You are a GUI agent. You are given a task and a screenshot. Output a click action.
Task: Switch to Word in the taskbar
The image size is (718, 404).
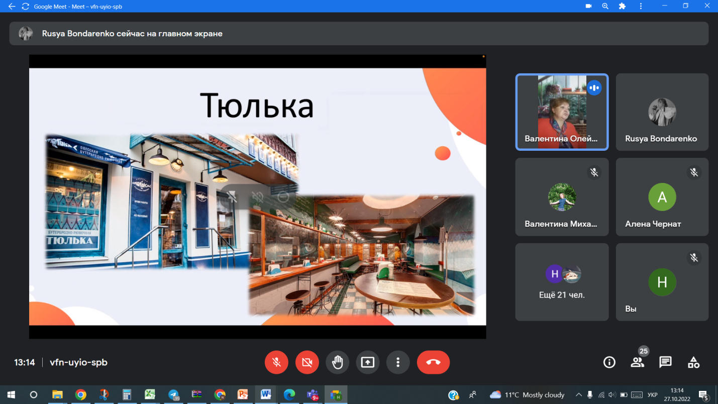[x=266, y=395]
